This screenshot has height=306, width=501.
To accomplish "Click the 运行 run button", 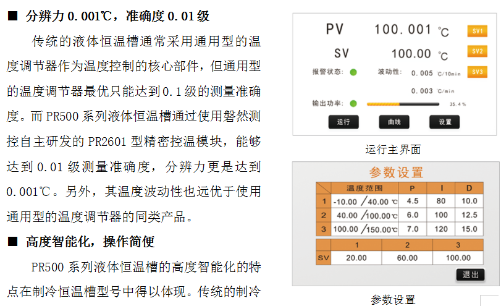I will 343,122.
